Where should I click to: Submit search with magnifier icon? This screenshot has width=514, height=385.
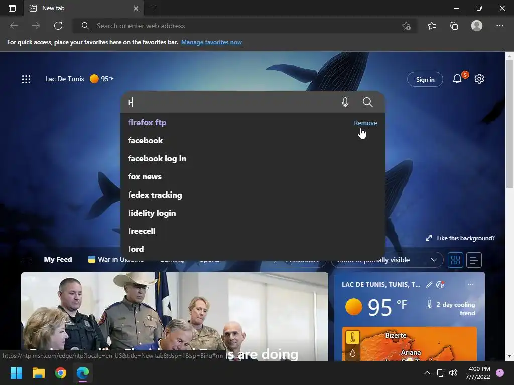point(368,102)
